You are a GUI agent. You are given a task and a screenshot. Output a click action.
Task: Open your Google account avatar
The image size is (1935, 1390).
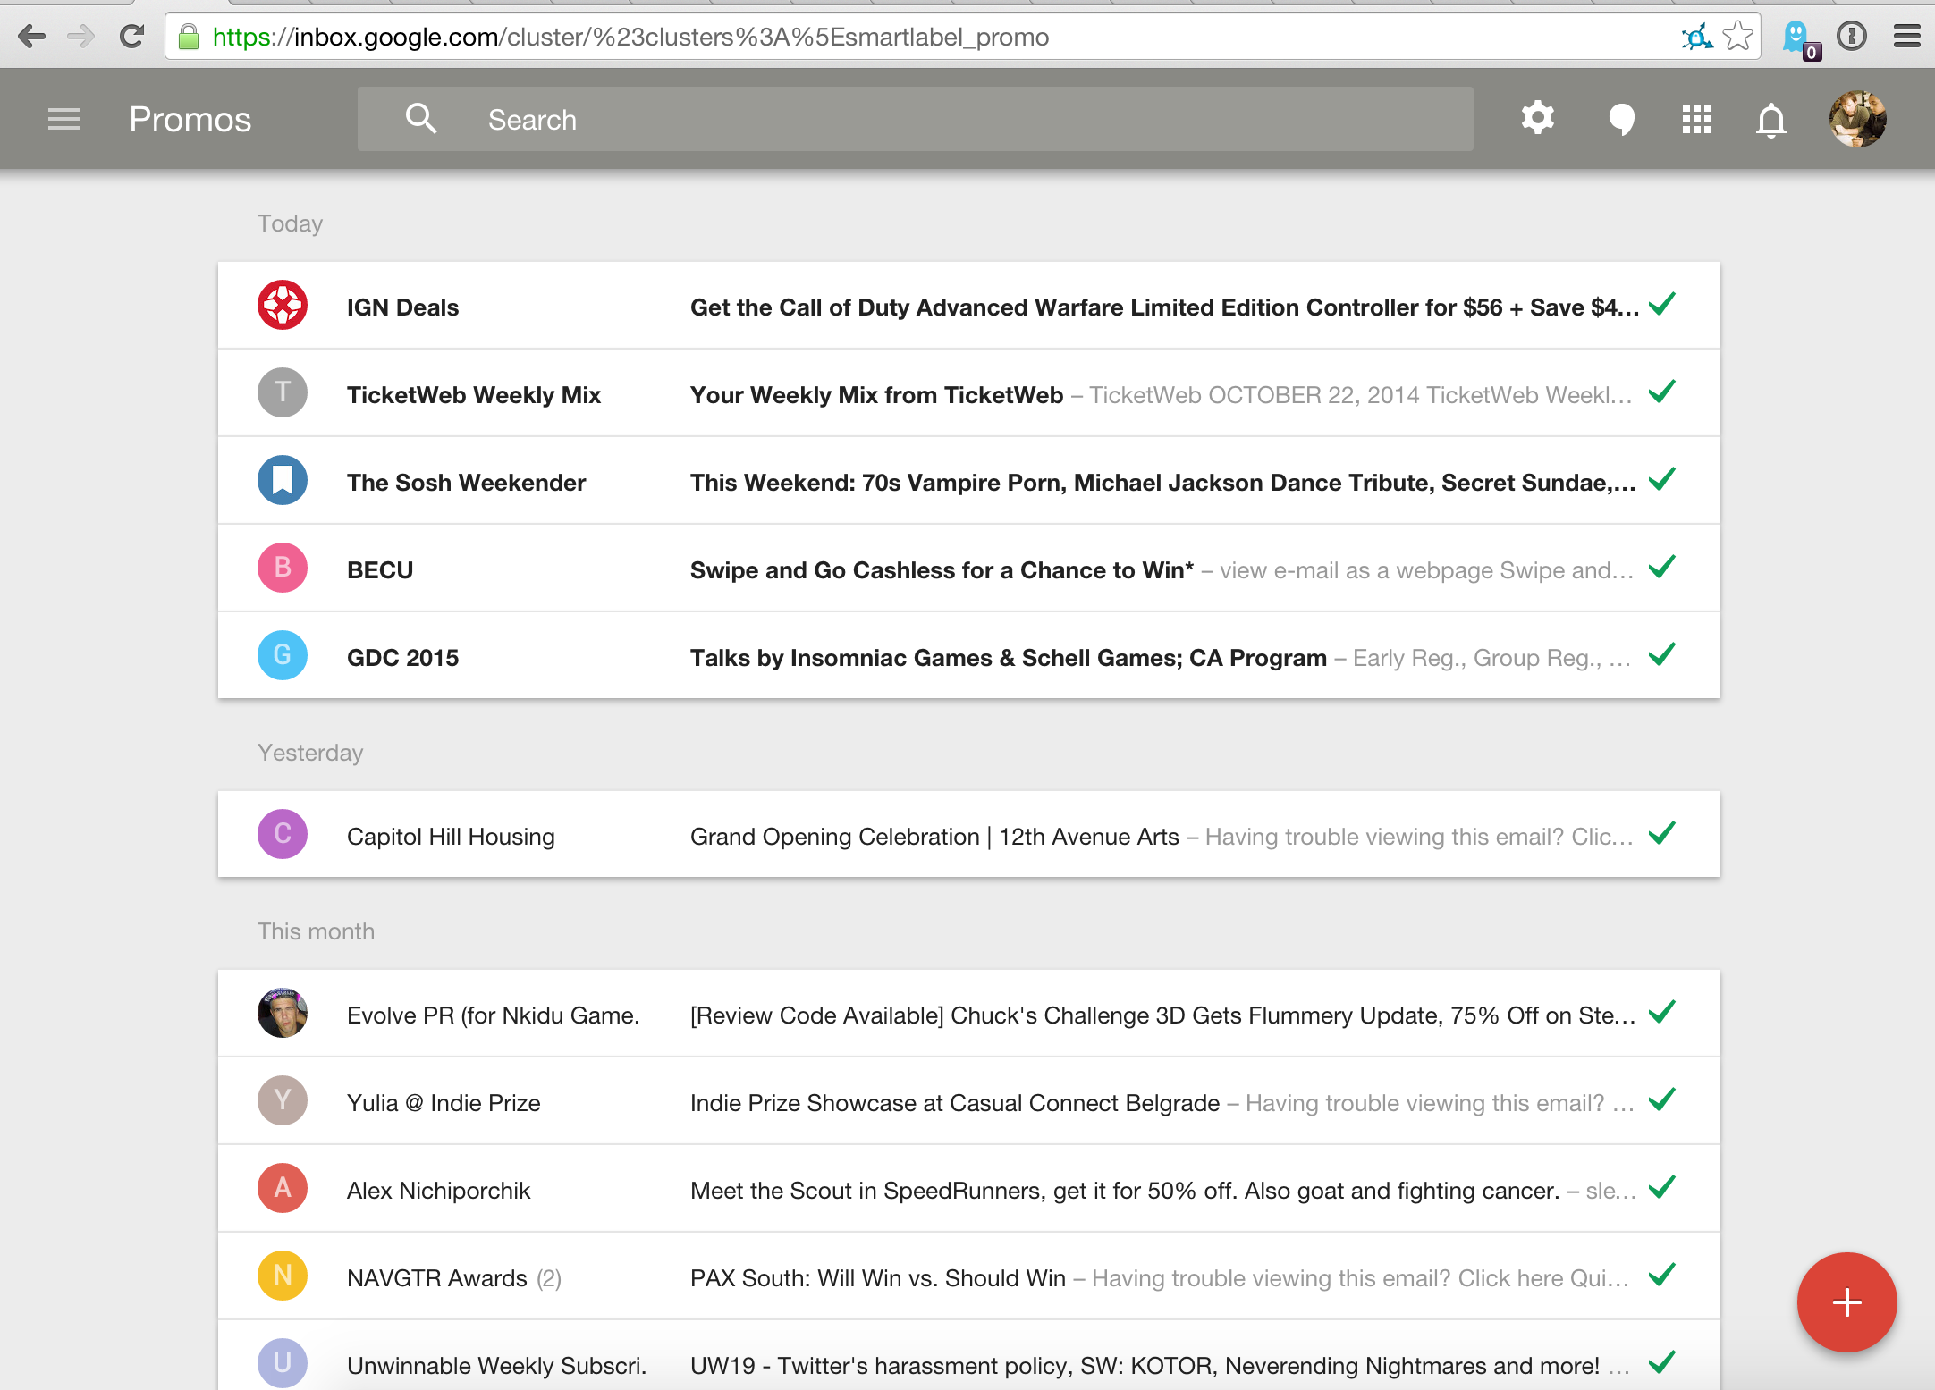(x=1858, y=118)
